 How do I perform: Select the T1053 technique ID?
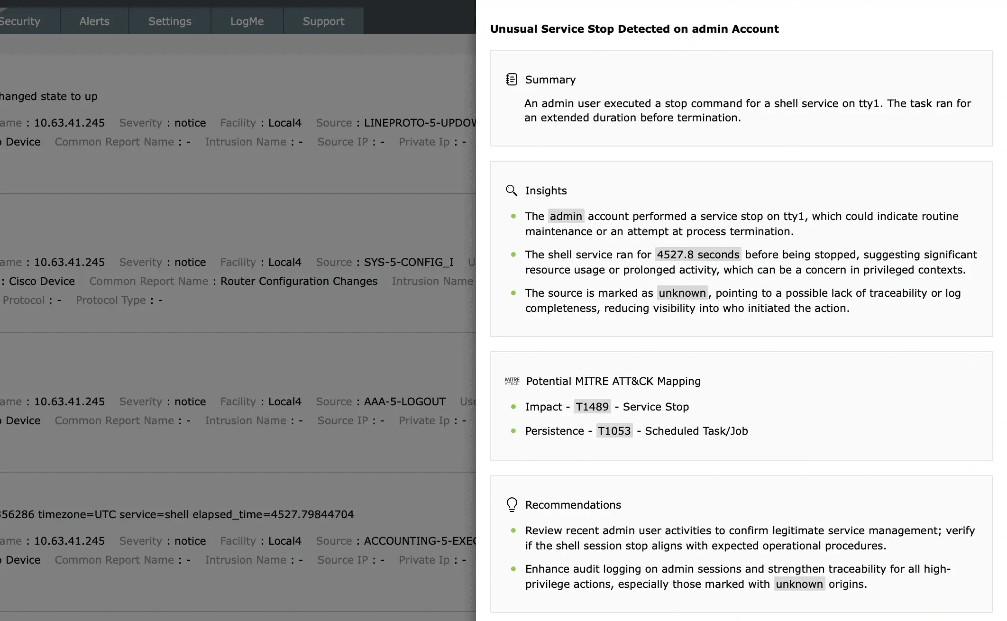[614, 431]
